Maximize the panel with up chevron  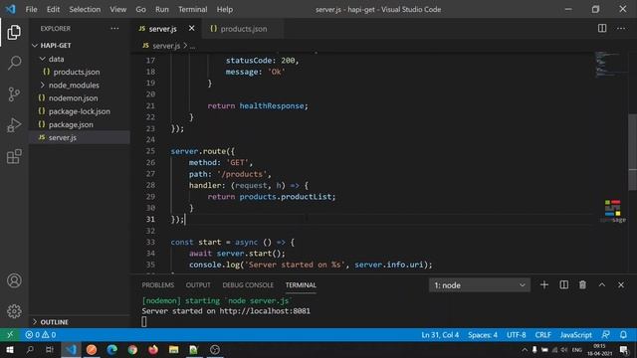(602, 285)
